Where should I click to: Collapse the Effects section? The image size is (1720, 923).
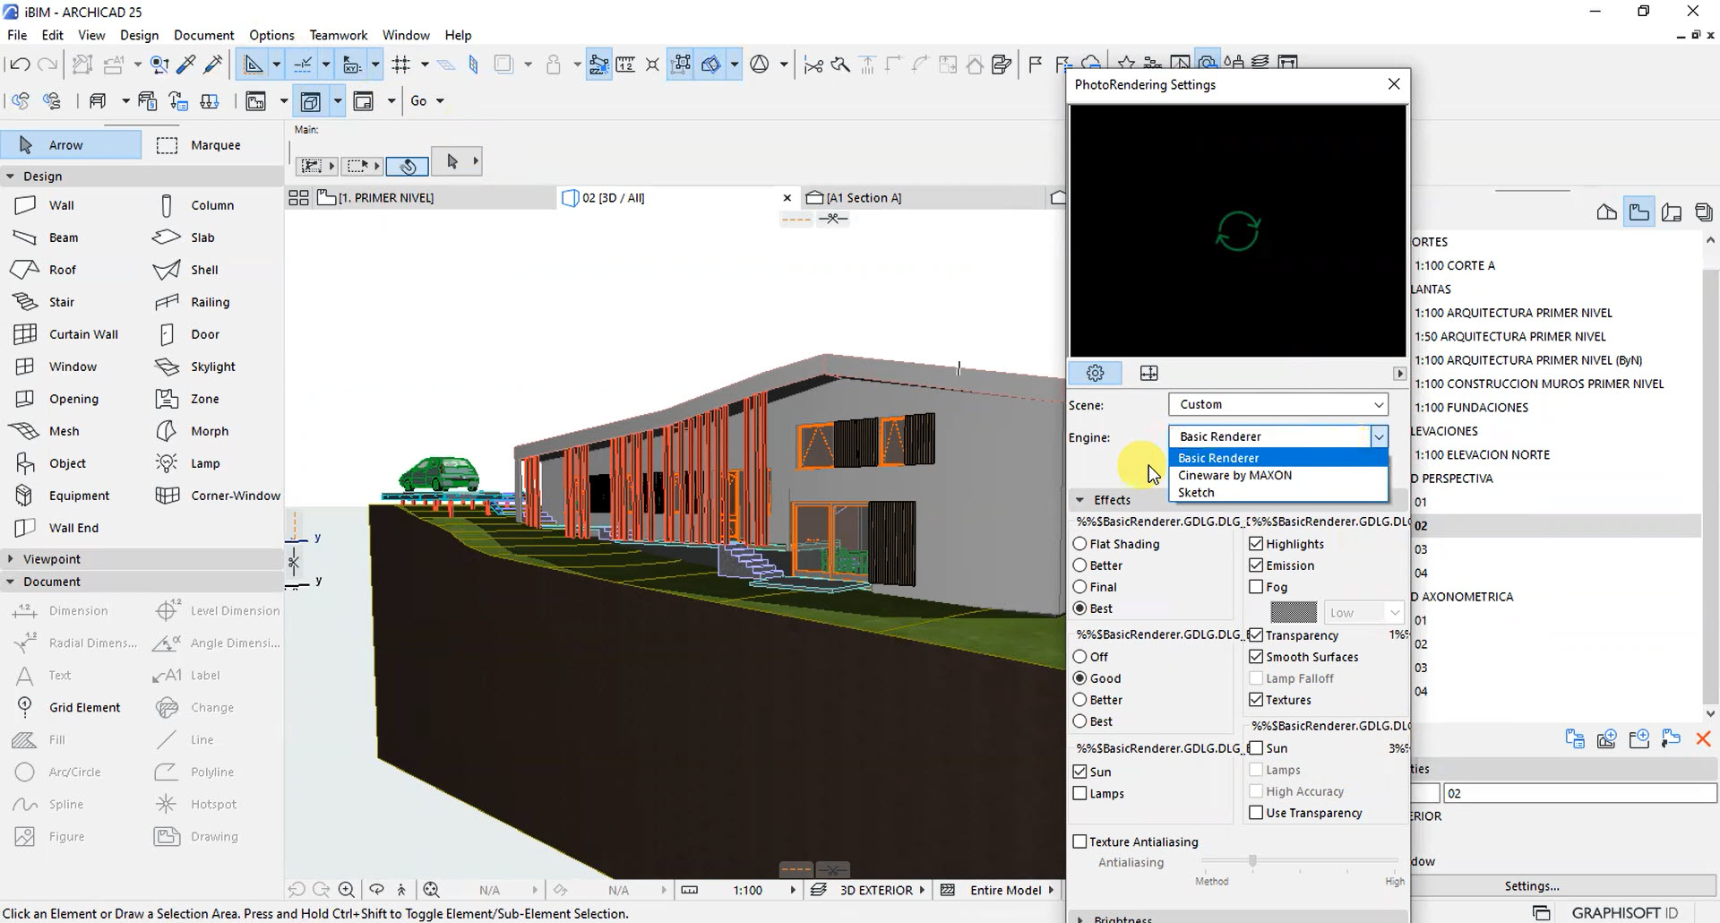point(1079,500)
